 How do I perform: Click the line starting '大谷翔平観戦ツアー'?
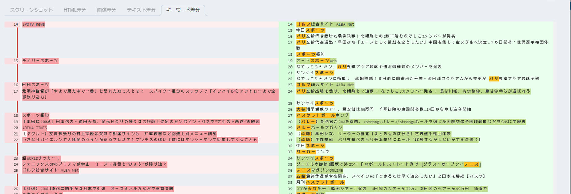click(x=384, y=109)
